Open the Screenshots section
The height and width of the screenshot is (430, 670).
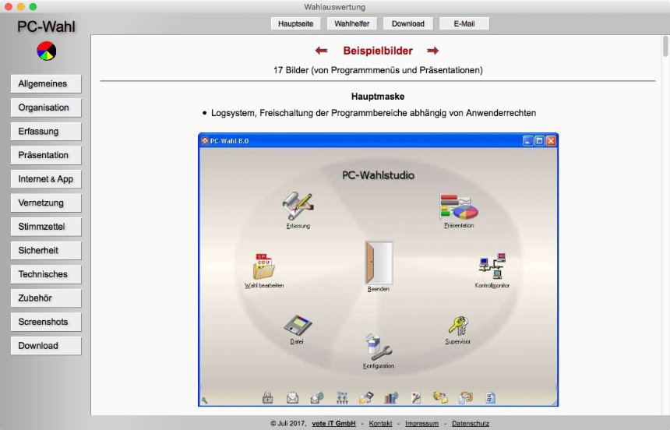tap(46, 322)
